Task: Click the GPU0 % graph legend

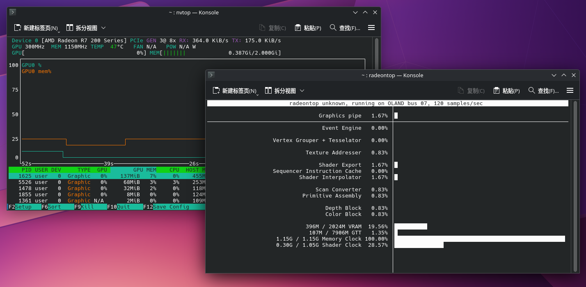Action: [32, 65]
